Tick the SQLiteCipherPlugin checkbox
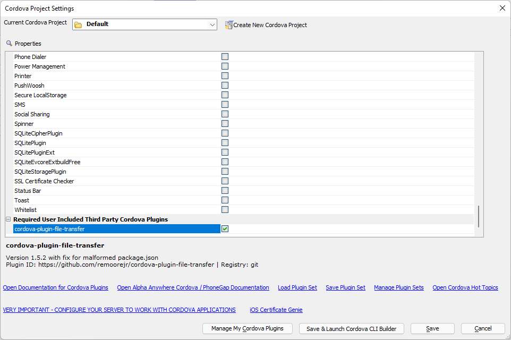This screenshot has height=340, width=511. point(225,133)
